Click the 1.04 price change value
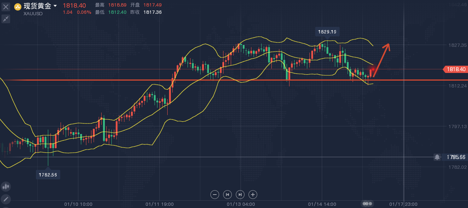 67,12
